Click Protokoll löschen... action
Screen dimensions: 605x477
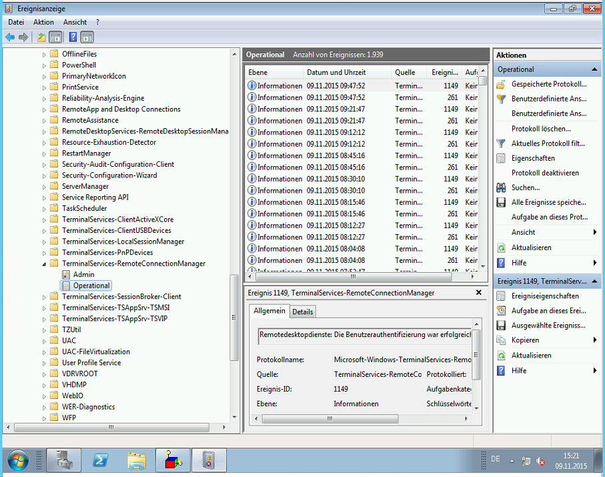(x=541, y=129)
